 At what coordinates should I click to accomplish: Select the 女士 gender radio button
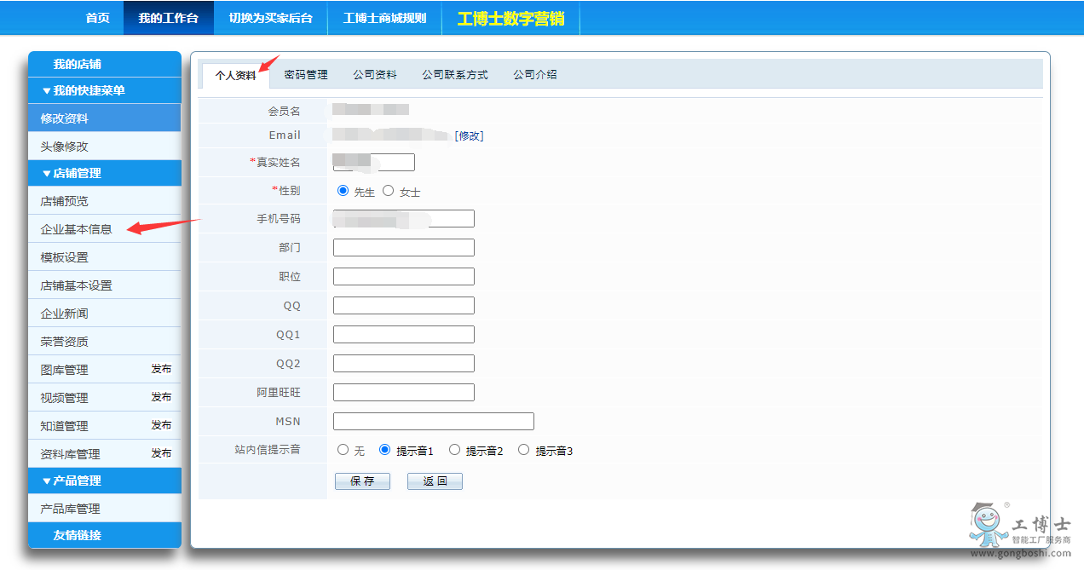pyautogui.click(x=389, y=191)
